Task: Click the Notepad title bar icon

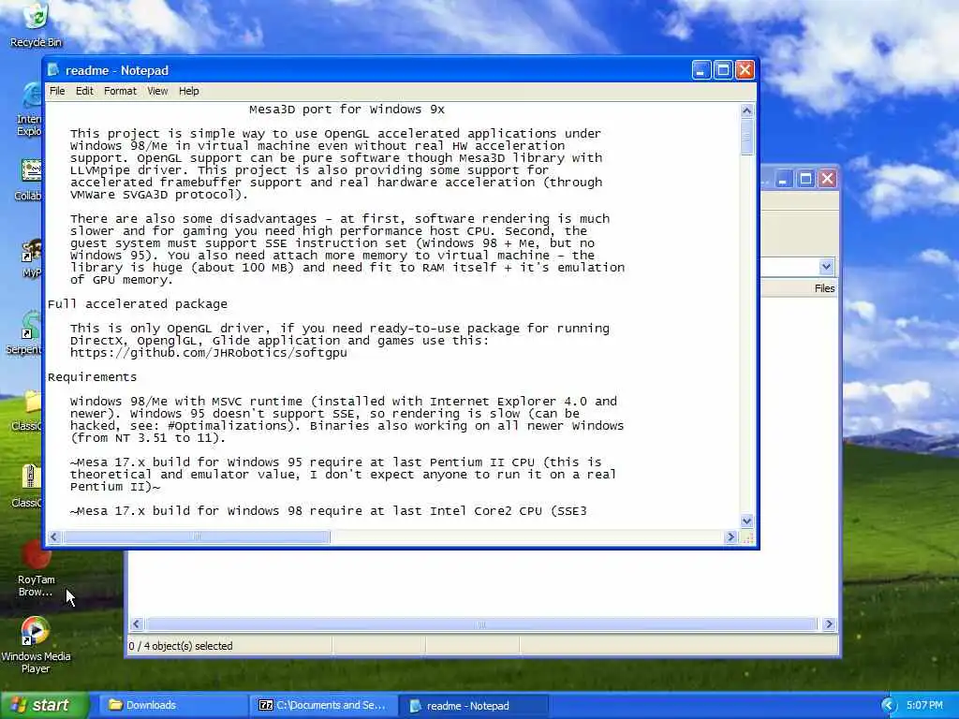Action: click(x=53, y=70)
